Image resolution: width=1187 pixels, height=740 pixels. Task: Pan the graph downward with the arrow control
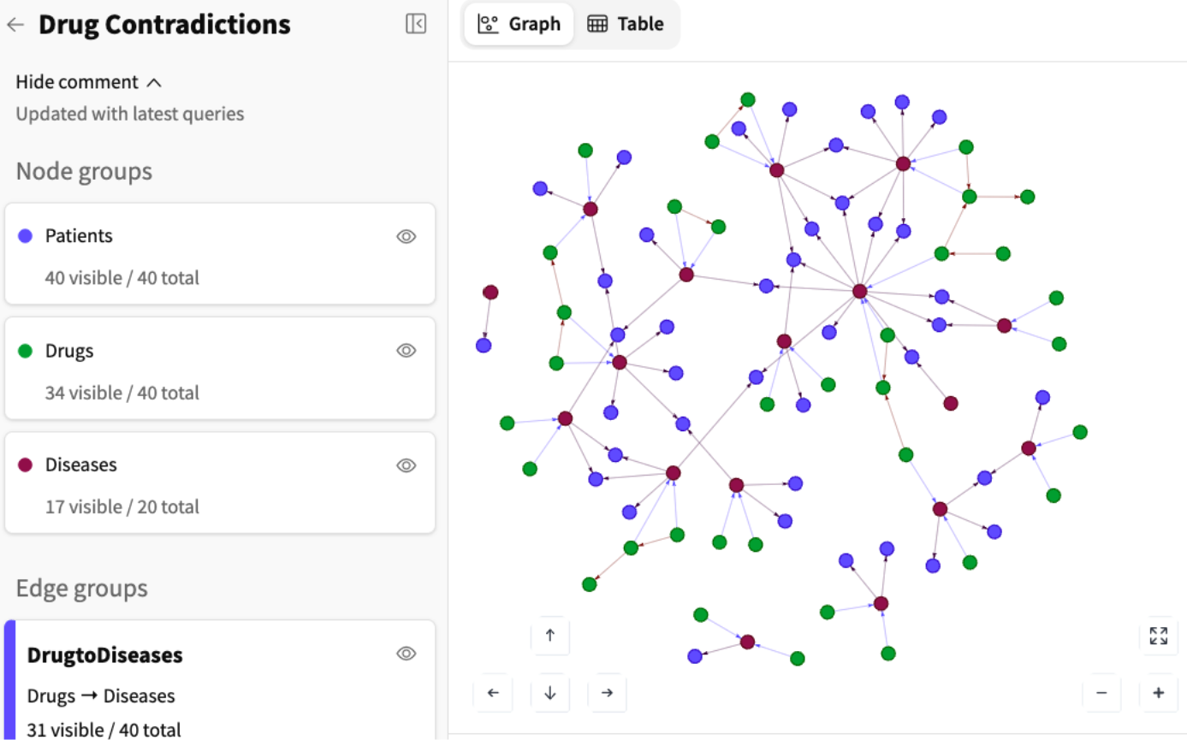(550, 693)
